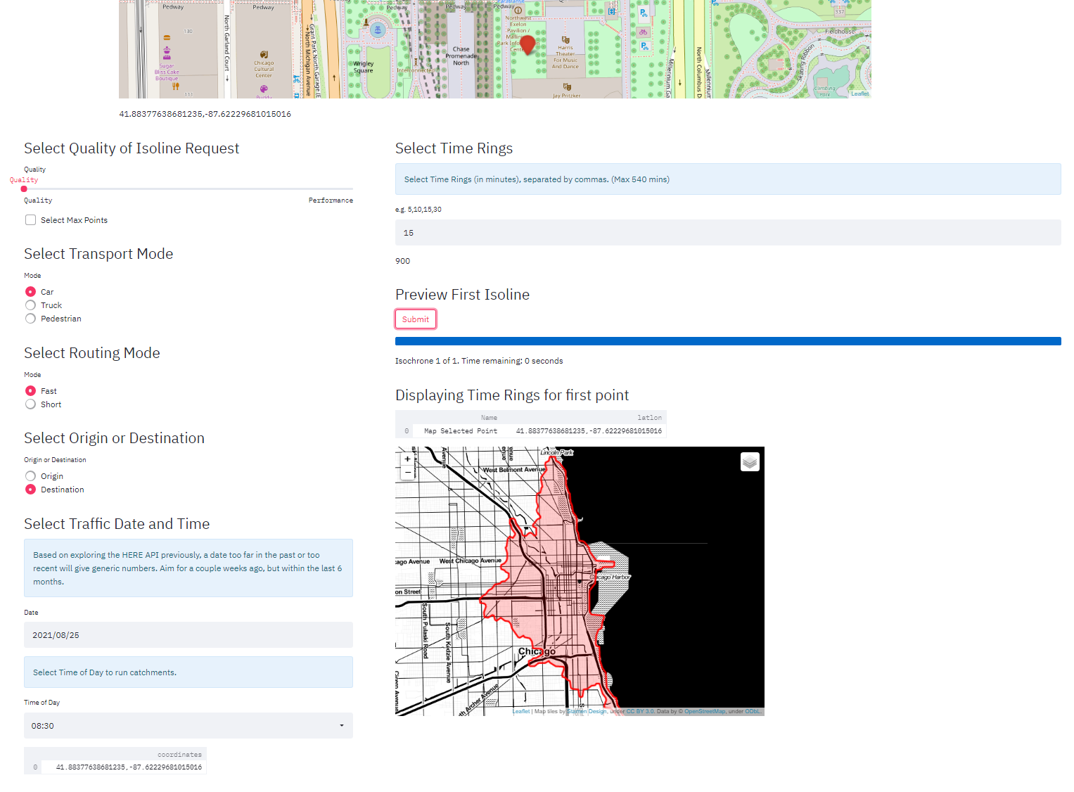
Task: Click the bicycle rental icon on the top map
Action: 643,32
